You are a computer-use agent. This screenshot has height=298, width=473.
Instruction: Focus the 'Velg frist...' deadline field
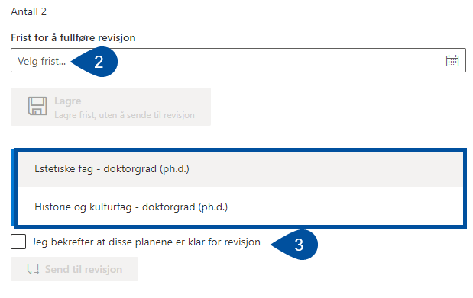point(238,60)
